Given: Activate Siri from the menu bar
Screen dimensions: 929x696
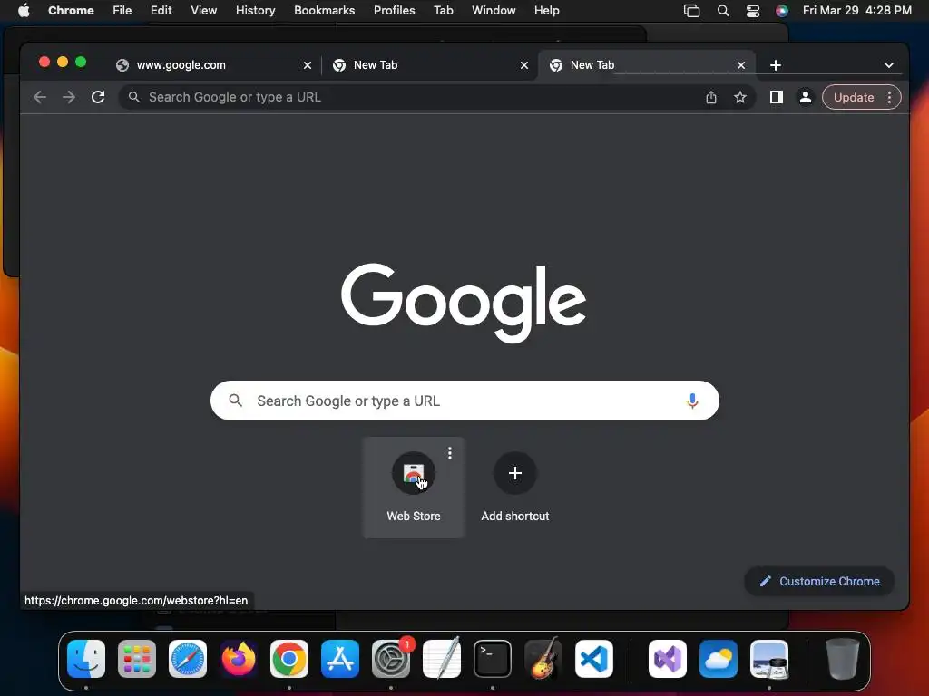Looking at the screenshot, I should (x=782, y=11).
